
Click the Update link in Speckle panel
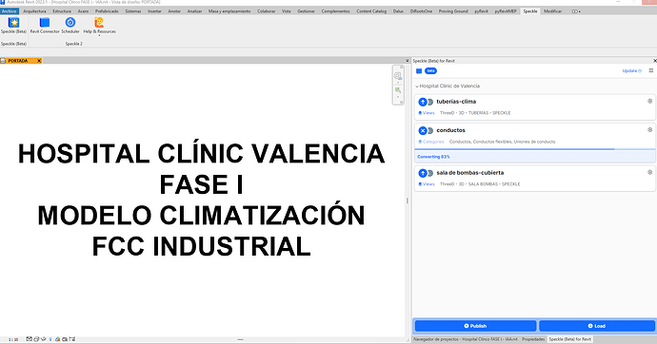coord(632,71)
